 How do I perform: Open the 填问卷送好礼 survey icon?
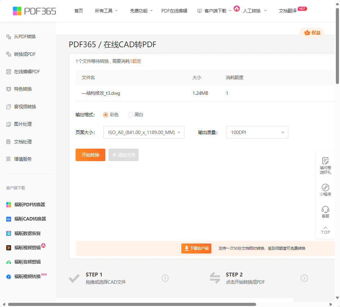point(325,161)
